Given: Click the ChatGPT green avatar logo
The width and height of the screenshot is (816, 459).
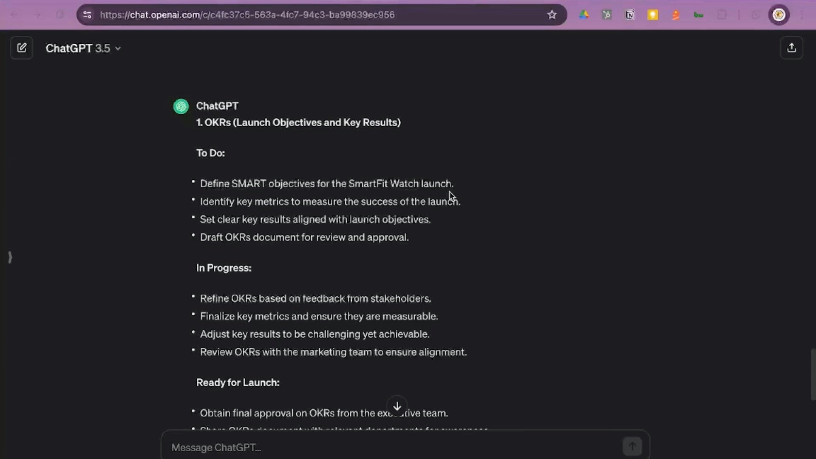Looking at the screenshot, I should 181,106.
